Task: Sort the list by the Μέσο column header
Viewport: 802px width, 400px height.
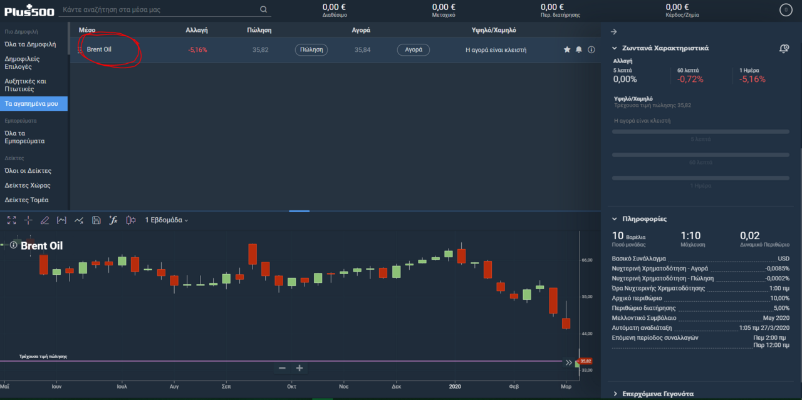Action: (86, 30)
